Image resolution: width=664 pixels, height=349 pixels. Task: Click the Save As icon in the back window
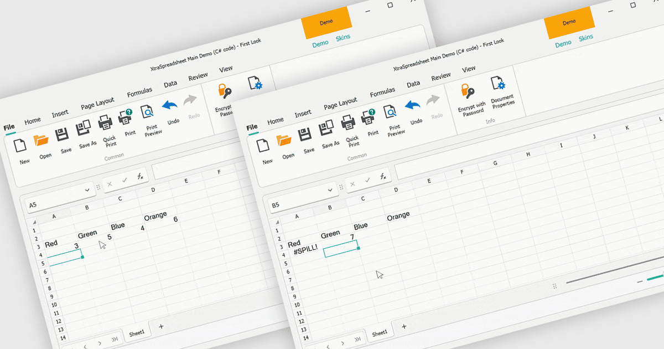coord(84,129)
